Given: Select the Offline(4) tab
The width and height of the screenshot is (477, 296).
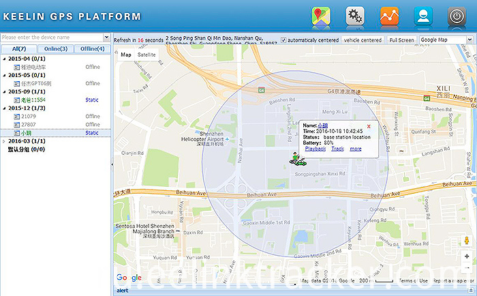Looking at the screenshot, I should [93, 48].
